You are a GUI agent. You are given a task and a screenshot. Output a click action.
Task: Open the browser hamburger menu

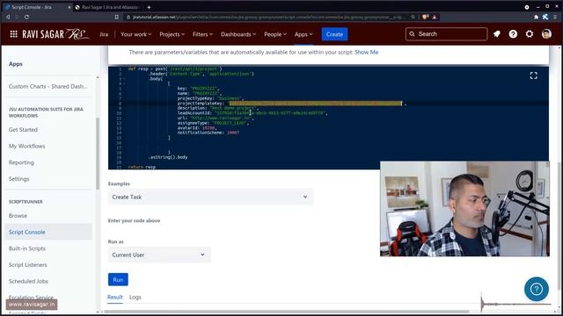point(555,17)
